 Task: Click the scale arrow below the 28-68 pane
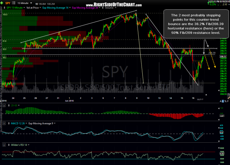point(219,120)
